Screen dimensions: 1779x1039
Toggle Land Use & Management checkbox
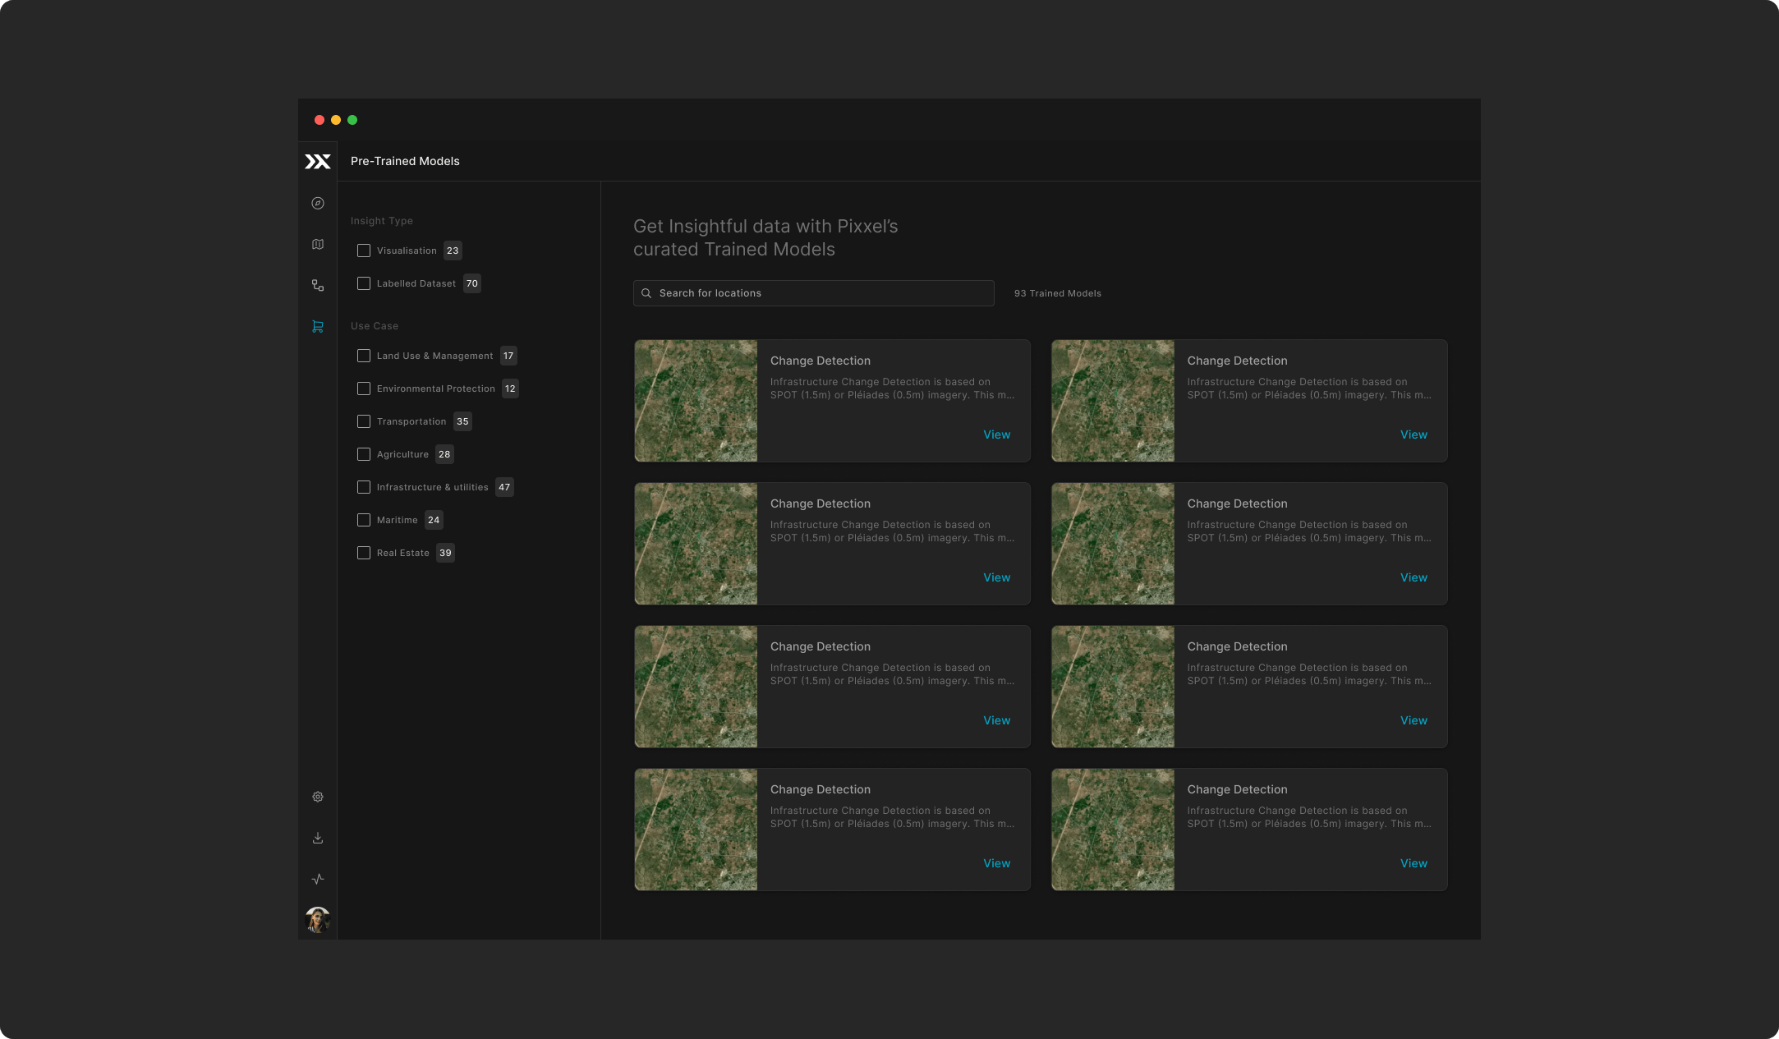(364, 356)
